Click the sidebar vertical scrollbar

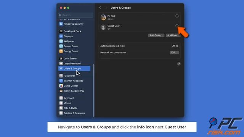click(x=93, y=91)
